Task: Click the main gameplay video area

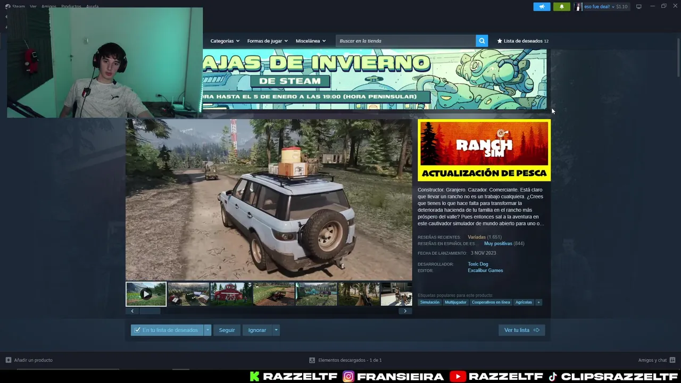Action: click(x=269, y=199)
